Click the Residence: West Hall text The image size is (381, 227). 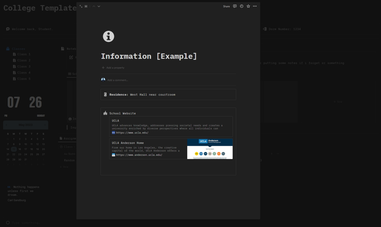click(142, 95)
